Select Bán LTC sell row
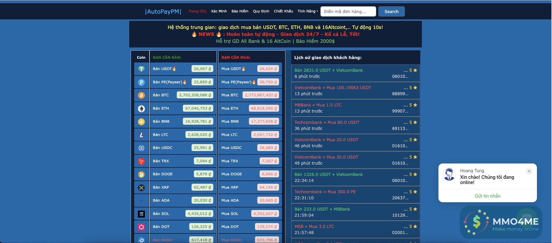This screenshot has width=552, height=243. (x=183, y=135)
